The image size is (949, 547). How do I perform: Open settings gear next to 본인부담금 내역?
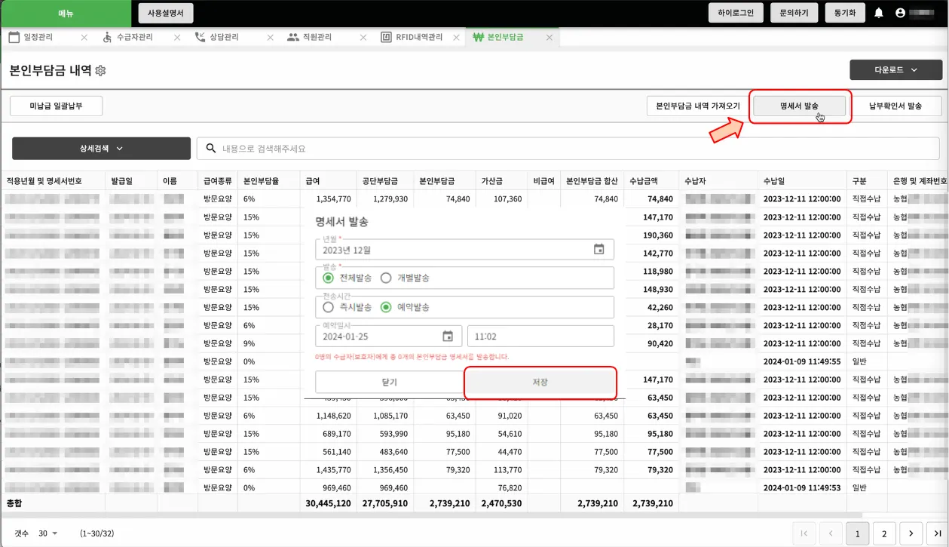point(100,71)
